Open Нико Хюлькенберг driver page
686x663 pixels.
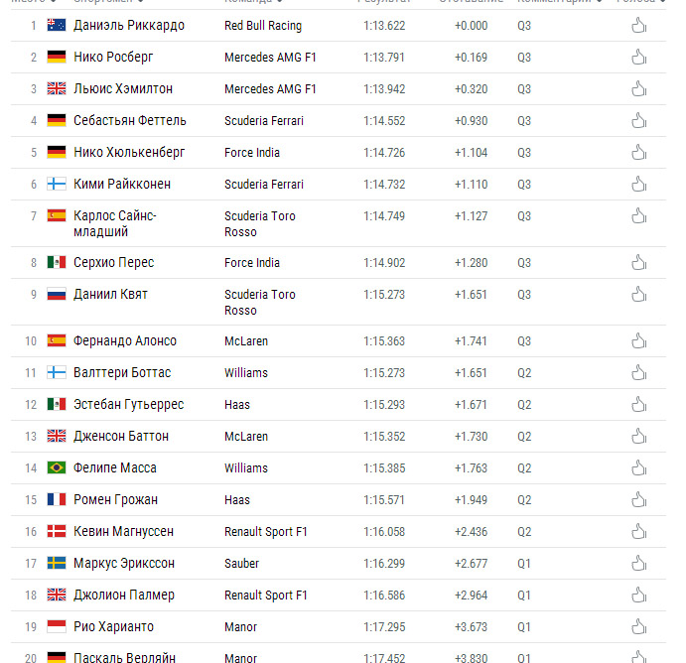click(x=129, y=152)
